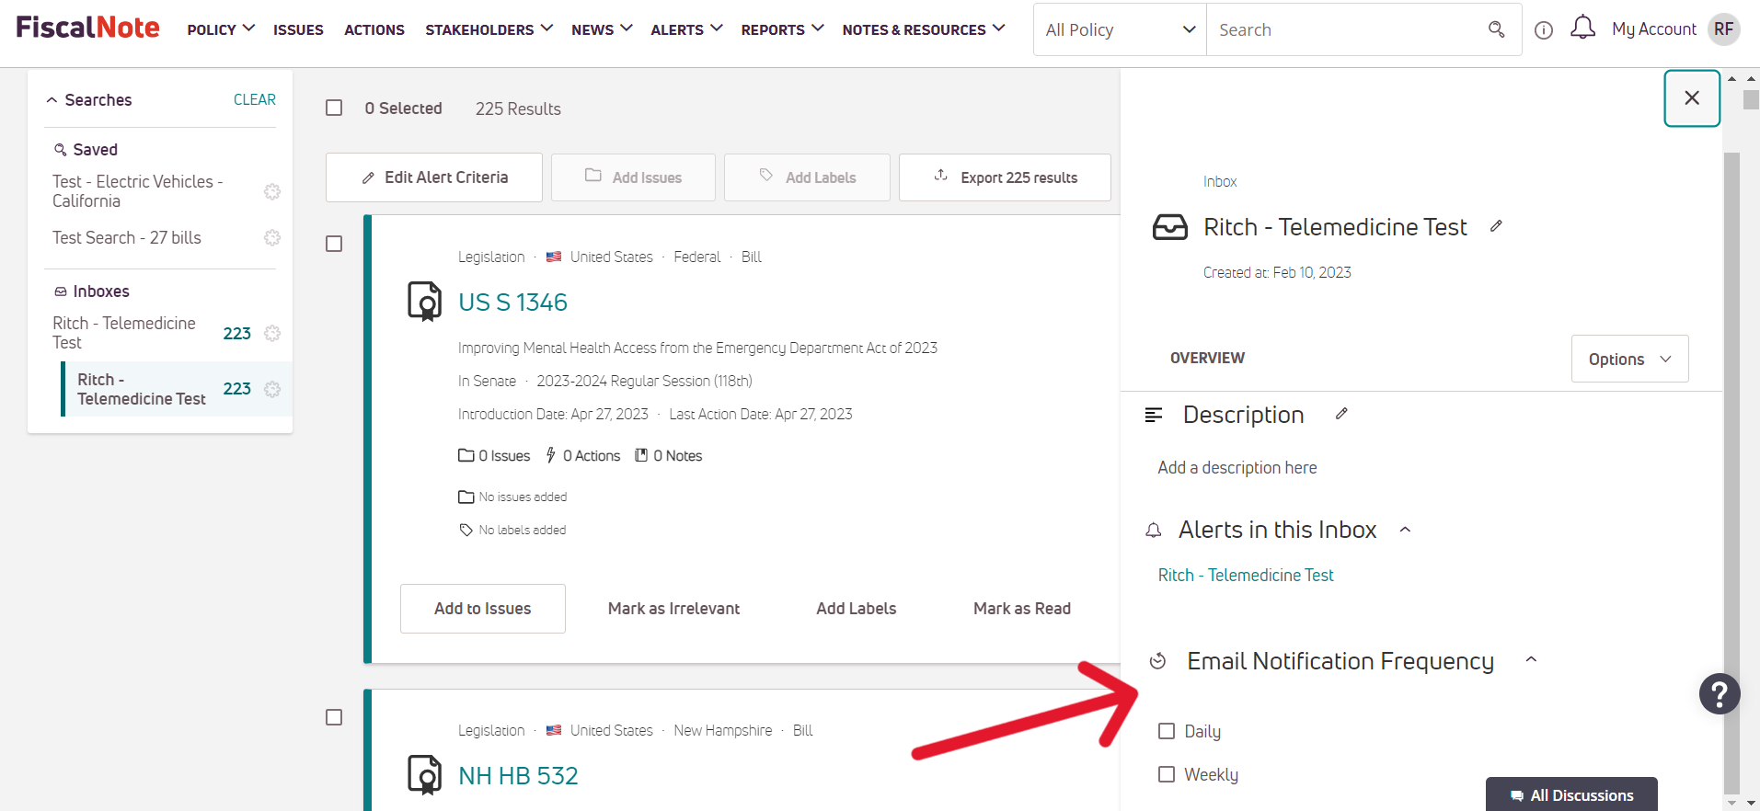Open the STAKEHOLDERS menu dropdown
The image size is (1760, 811).
[489, 29]
